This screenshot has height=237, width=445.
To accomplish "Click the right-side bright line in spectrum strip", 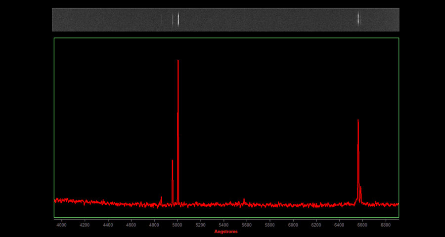I will pyautogui.click(x=358, y=19).
